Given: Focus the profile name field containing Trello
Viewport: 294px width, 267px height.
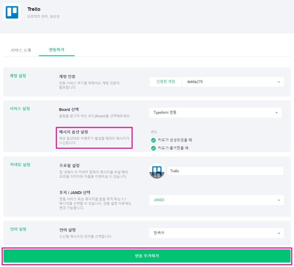Looking at the screenshot, I should click(x=225, y=171).
